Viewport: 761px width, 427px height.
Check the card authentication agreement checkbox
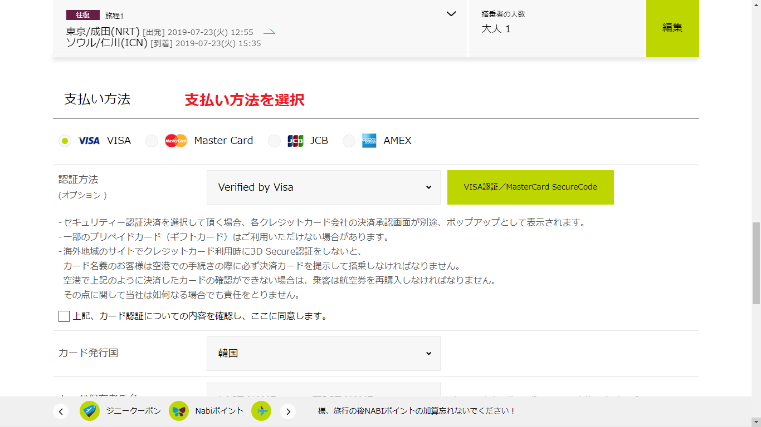click(x=64, y=316)
